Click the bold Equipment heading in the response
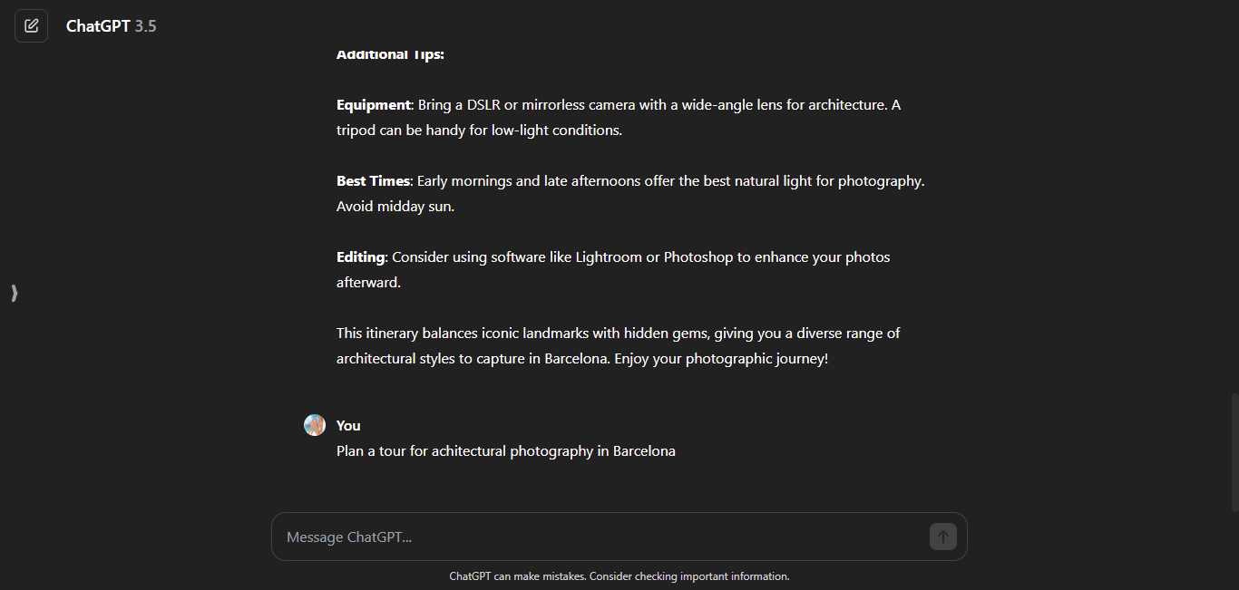The width and height of the screenshot is (1239, 590). click(373, 104)
